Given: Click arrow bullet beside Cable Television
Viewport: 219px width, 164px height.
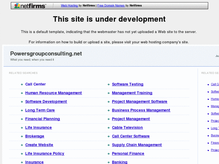Looking at the screenshot, I should click(x=108, y=128).
